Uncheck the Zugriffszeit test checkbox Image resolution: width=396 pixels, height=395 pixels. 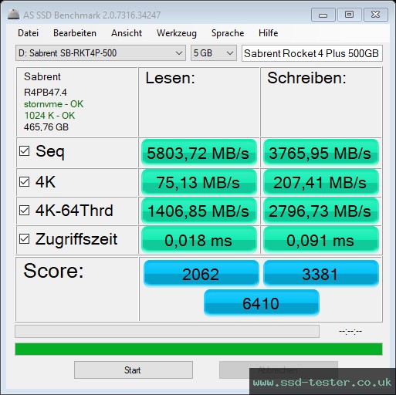[x=24, y=239]
